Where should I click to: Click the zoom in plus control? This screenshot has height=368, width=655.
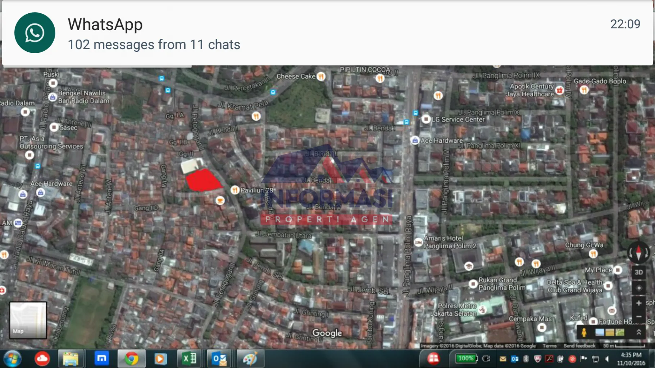click(639, 303)
